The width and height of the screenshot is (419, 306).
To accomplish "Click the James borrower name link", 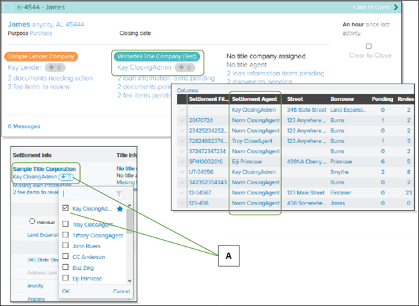I will (x=19, y=24).
